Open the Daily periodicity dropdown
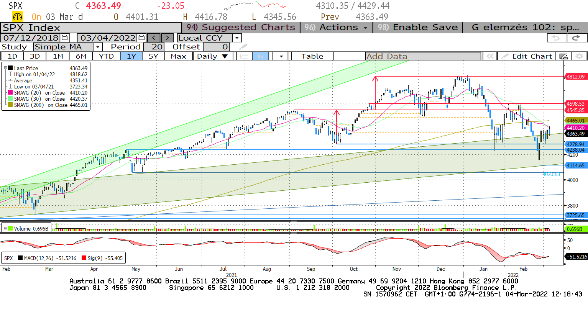Viewport: 588px width, 311px height. coord(212,56)
